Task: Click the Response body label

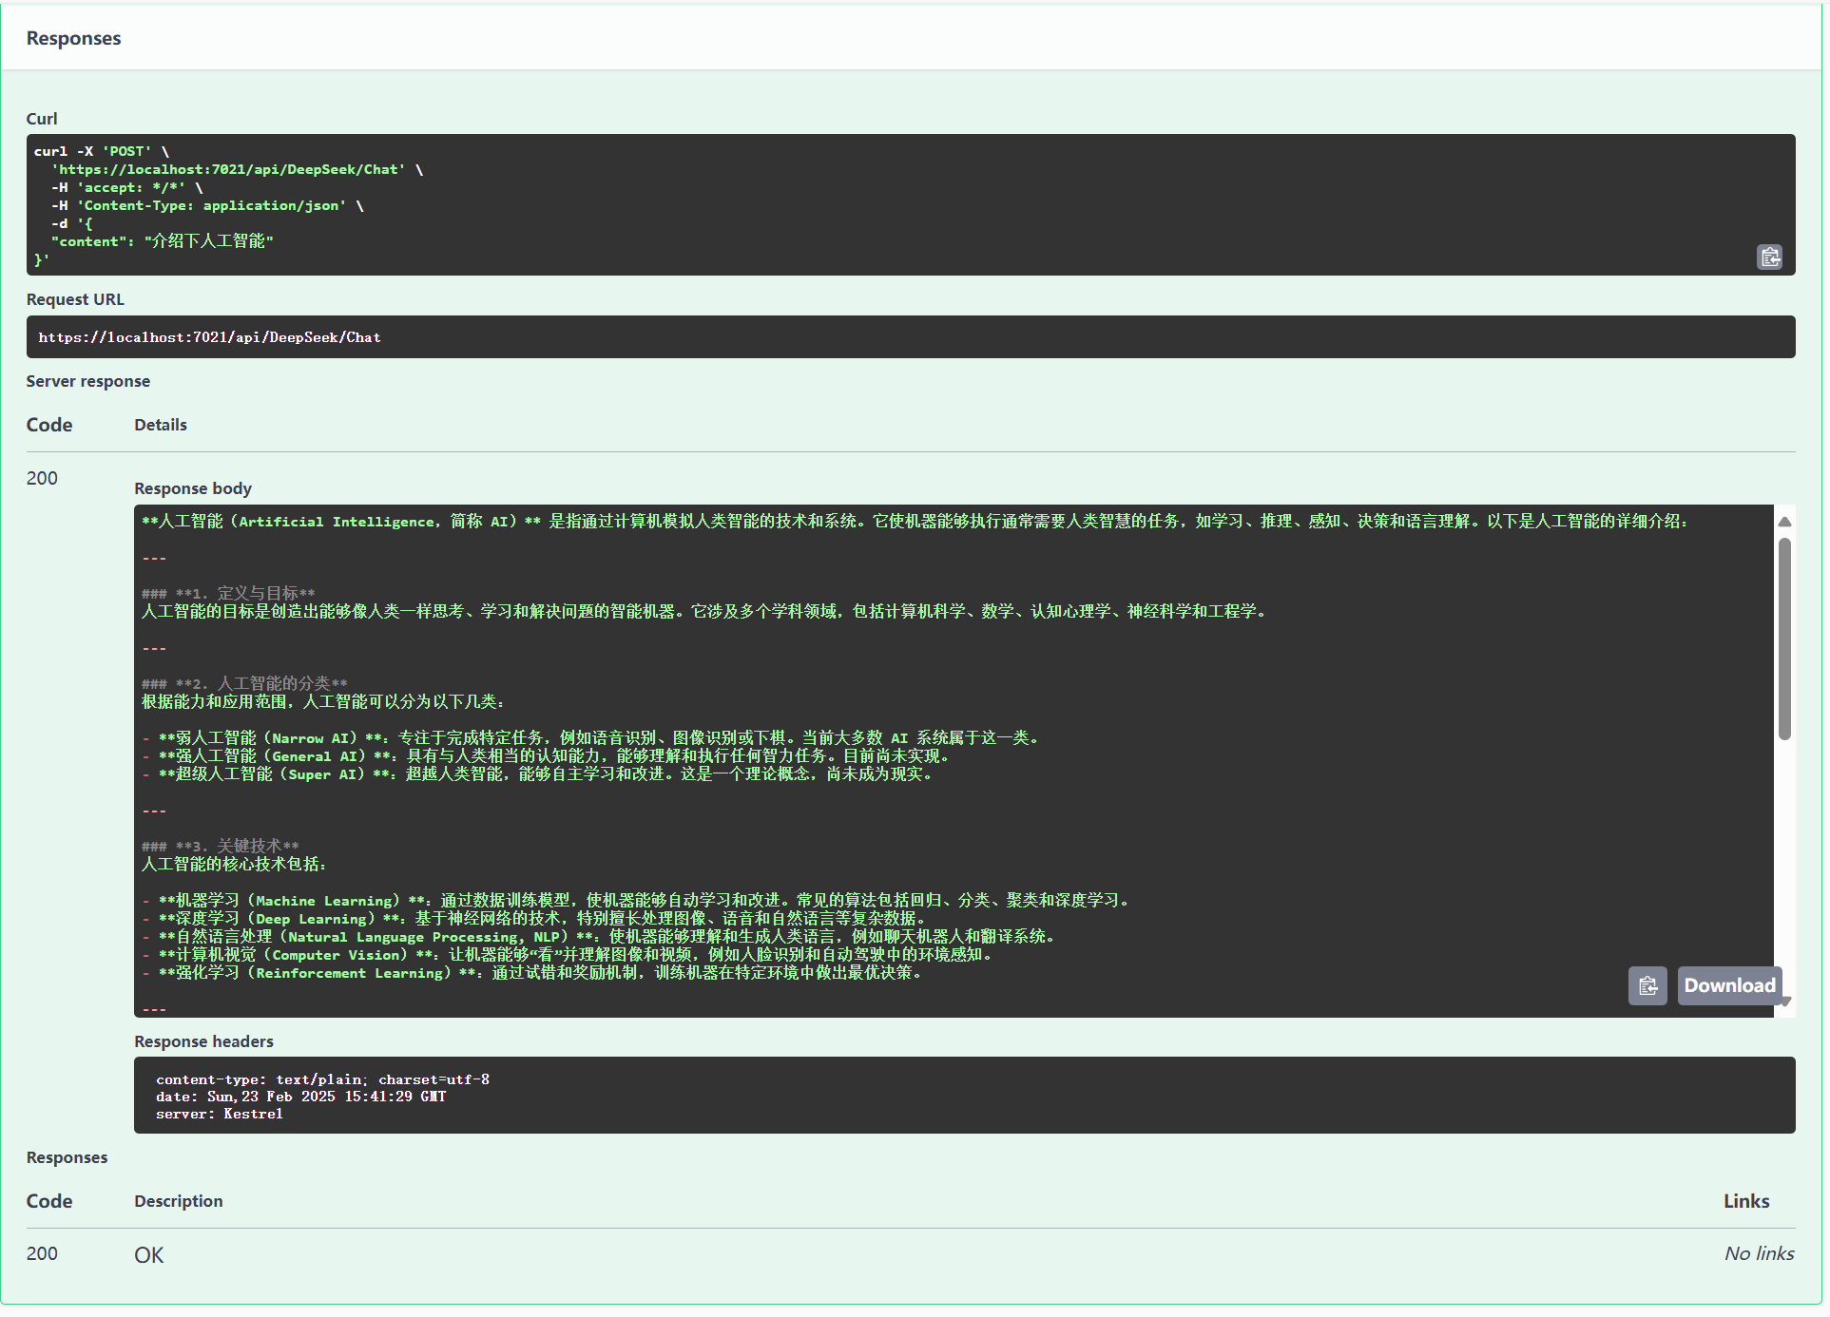Action: (193, 488)
